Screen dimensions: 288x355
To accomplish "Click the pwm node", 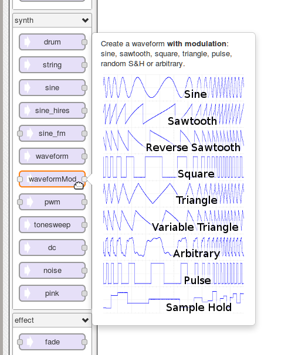I will tap(52, 202).
